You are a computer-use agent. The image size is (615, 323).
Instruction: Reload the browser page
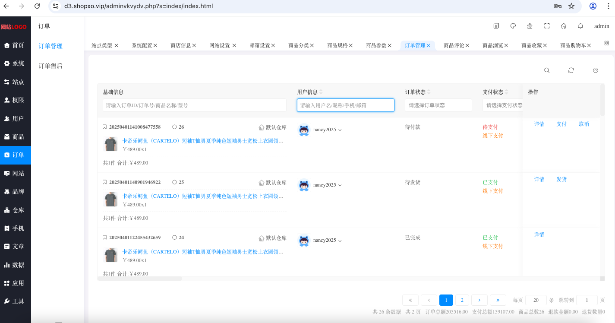click(37, 6)
